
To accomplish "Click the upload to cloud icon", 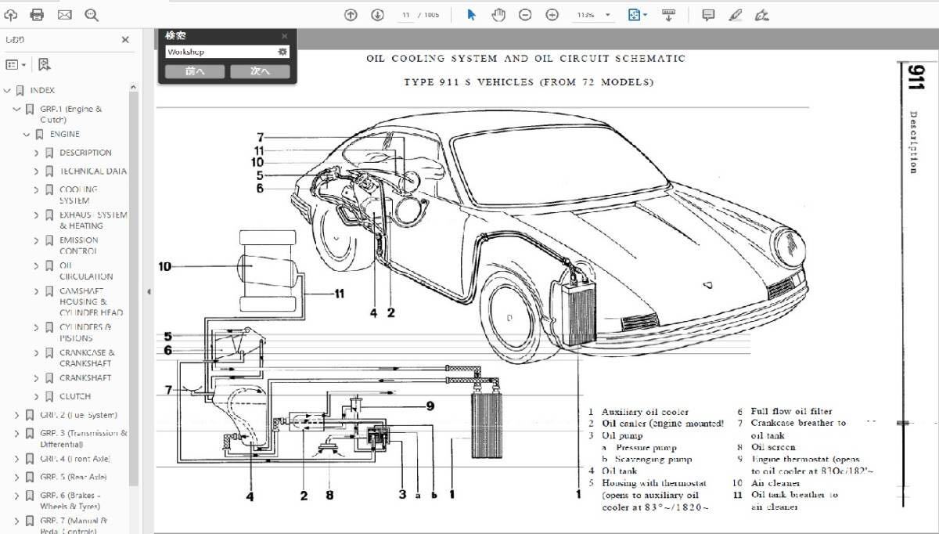I will click(x=11, y=15).
